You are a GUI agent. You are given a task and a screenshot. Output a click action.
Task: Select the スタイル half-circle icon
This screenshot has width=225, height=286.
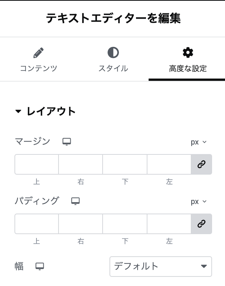coord(113,53)
